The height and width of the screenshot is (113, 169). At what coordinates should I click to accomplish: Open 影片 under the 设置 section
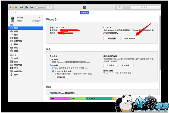point(25,38)
